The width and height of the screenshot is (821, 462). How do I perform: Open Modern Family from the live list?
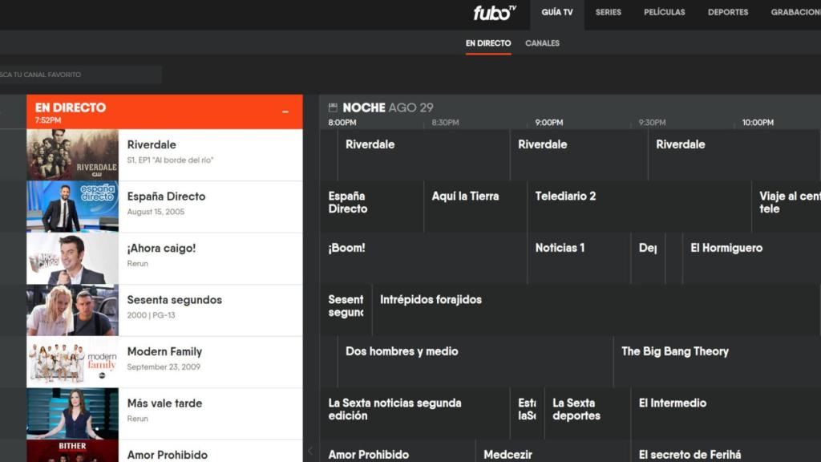click(164, 361)
